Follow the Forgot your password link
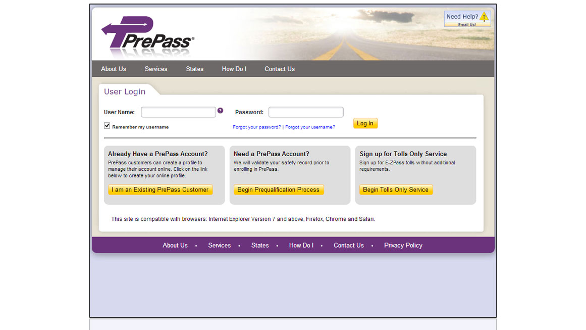586x330 pixels. coord(256,127)
